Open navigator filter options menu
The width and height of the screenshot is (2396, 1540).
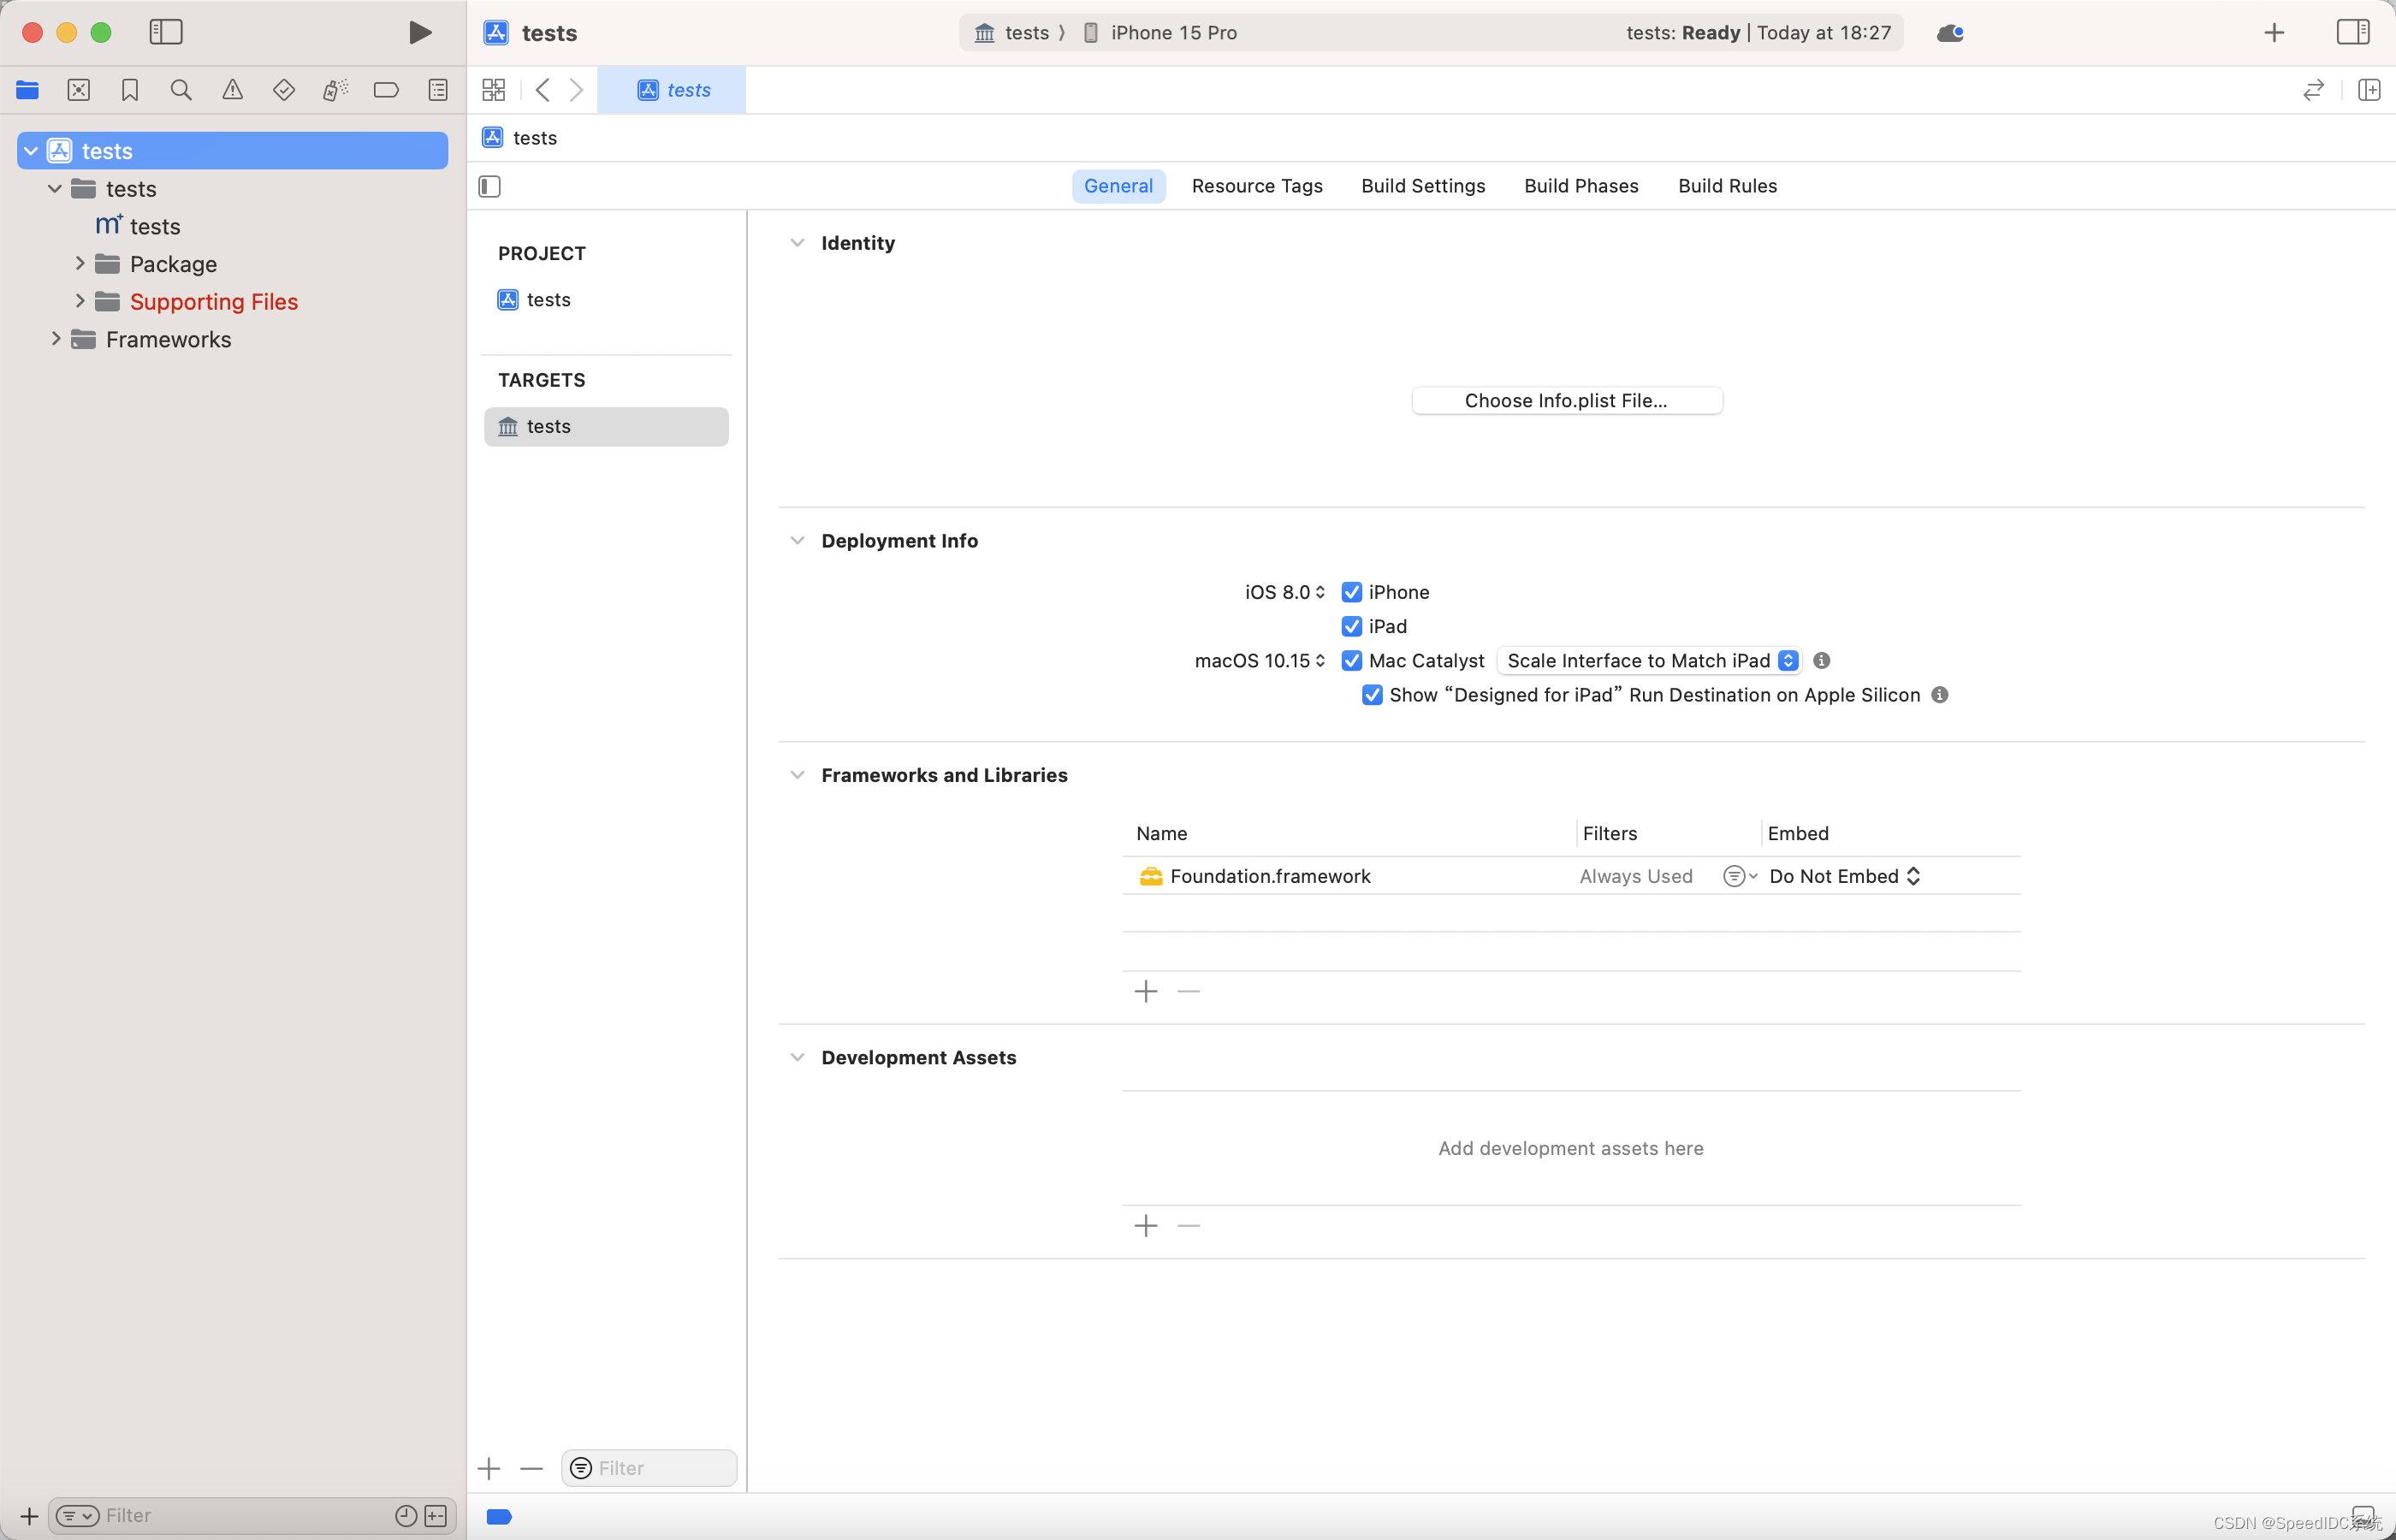[77, 1516]
